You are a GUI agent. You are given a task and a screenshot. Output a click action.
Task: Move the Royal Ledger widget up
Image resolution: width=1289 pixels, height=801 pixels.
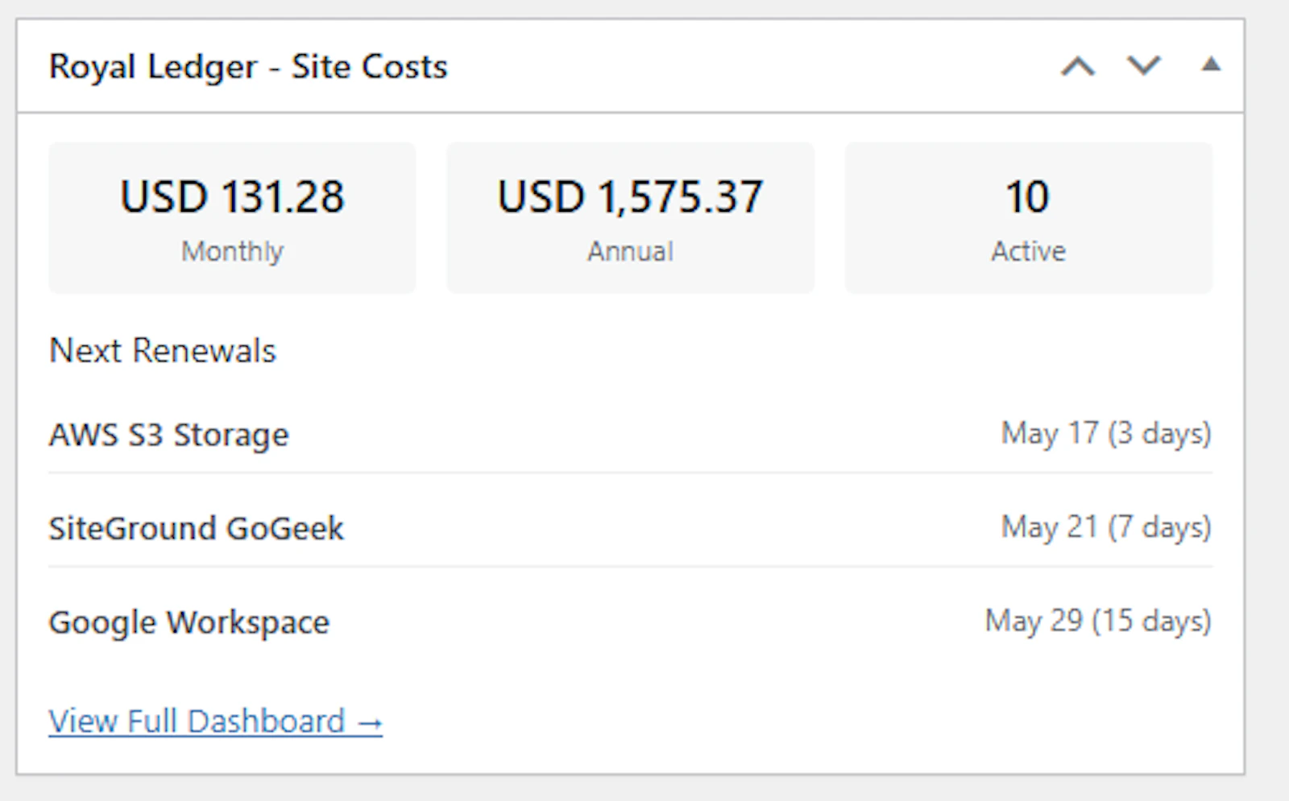(x=1078, y=66)
